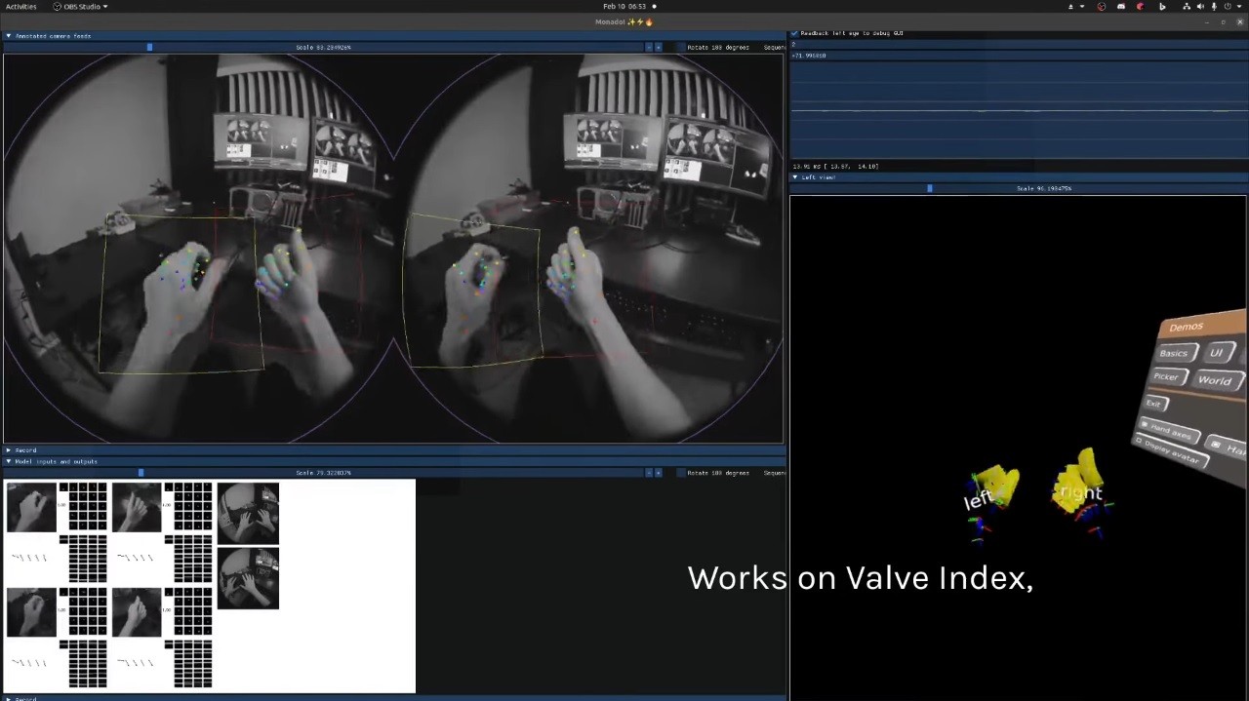
Task: Open the clock and date menu
Action: pos(624,7)
